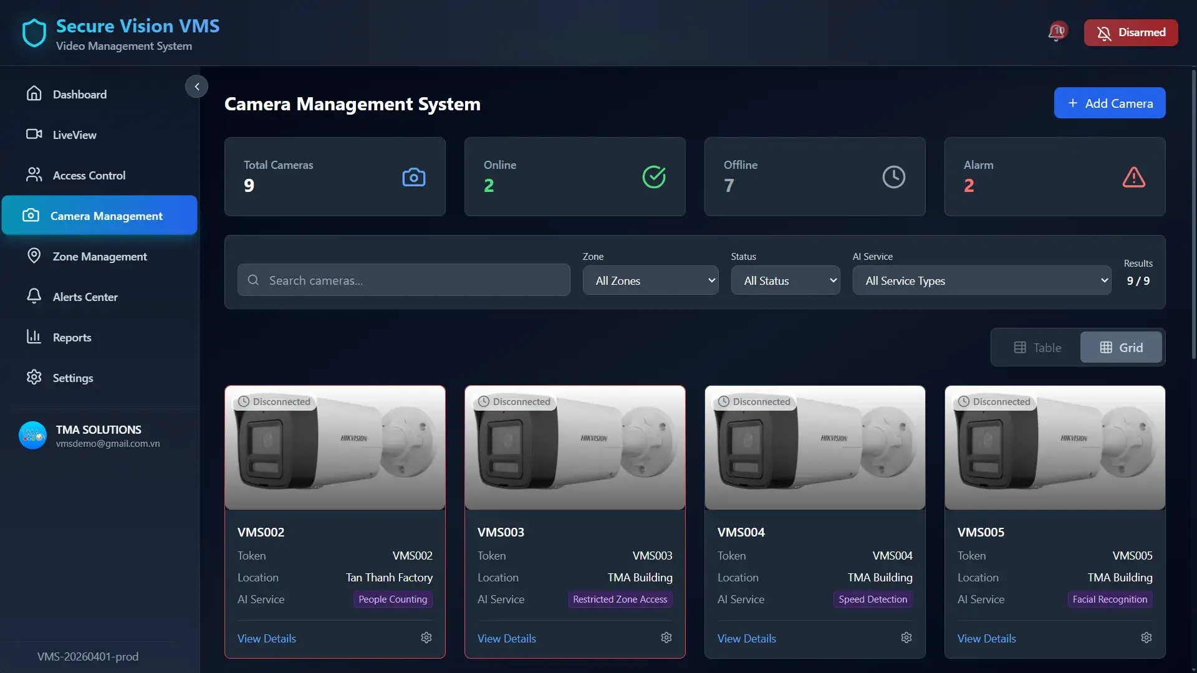The width and height of the screenshot is (1197, 673).
Task: Collapse the sidebar with the chevron button
Action: tap(197, 87)
